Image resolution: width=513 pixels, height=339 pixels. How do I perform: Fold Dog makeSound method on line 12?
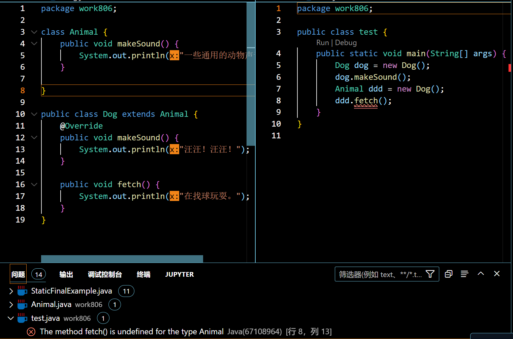coord(34,138)
